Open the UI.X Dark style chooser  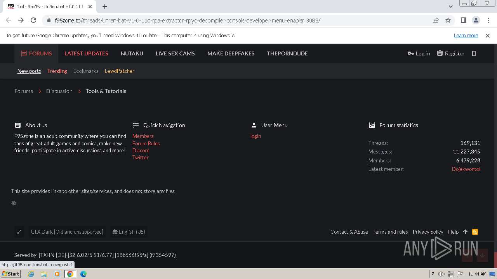[67, 232]
